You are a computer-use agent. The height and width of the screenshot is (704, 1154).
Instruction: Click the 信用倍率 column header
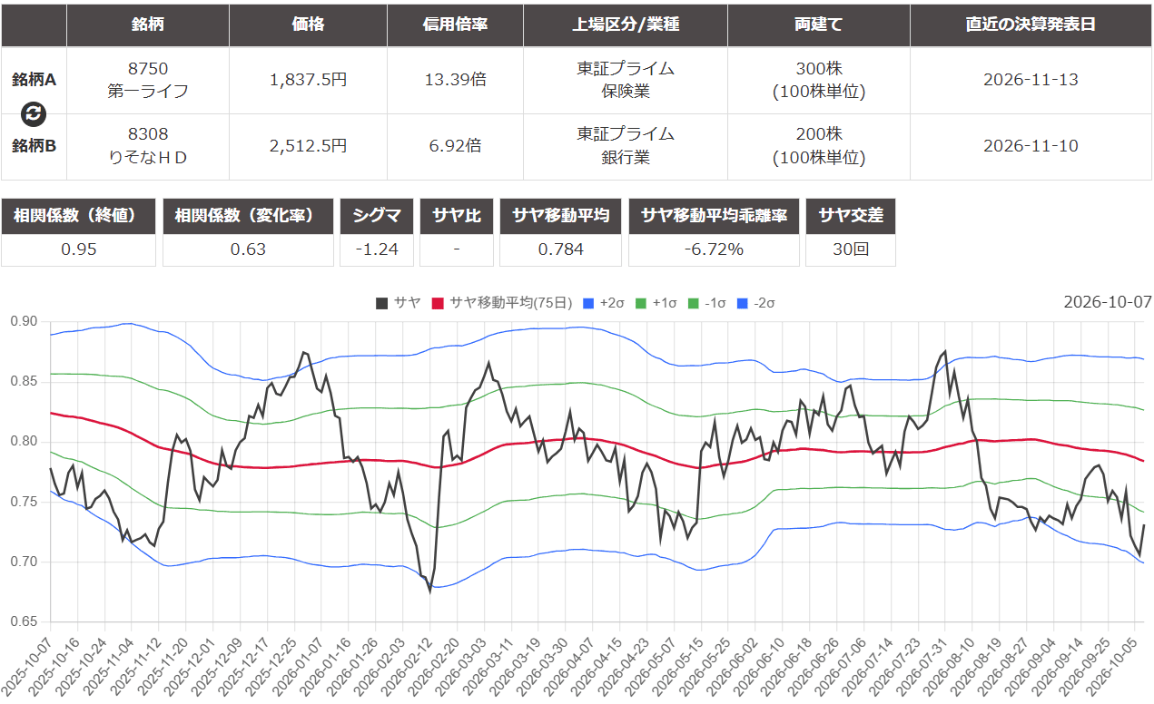pos(455,24)
